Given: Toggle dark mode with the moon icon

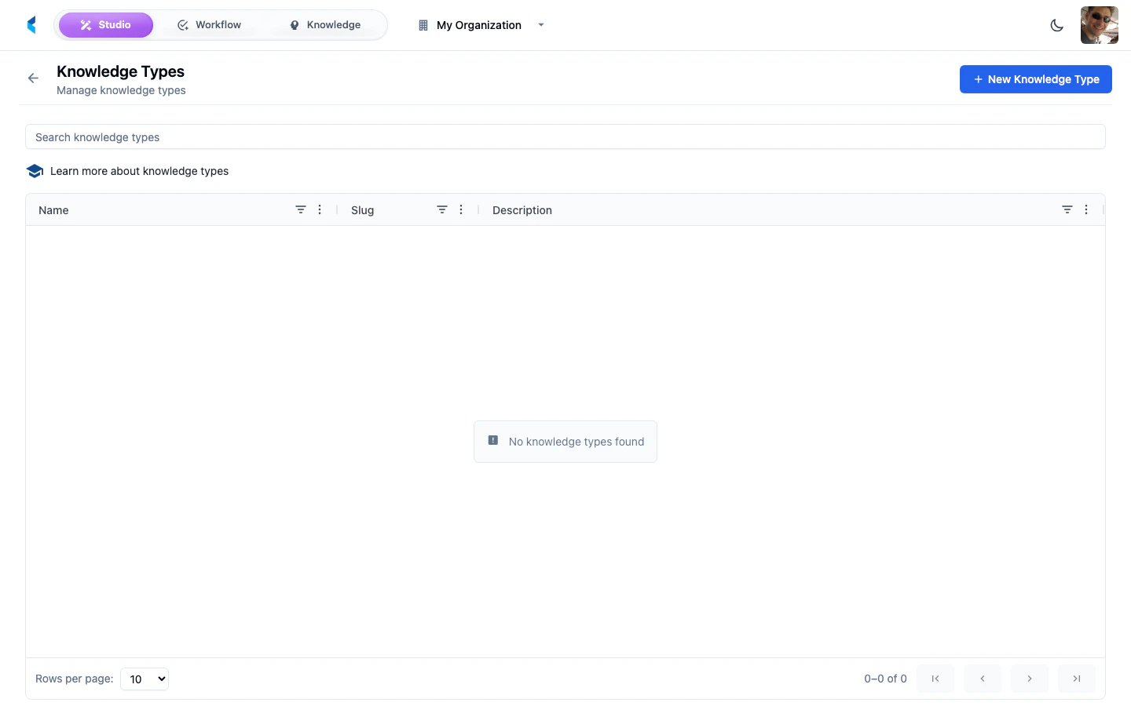Looking at the screenshot, I should point(1057,25).
